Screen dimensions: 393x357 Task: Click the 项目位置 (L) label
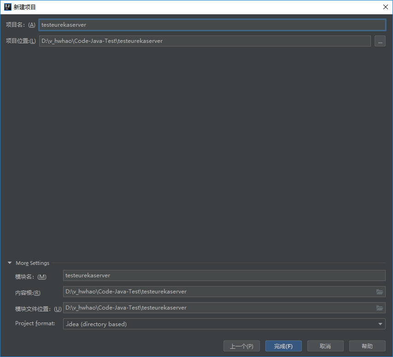(x=20, y=41)
